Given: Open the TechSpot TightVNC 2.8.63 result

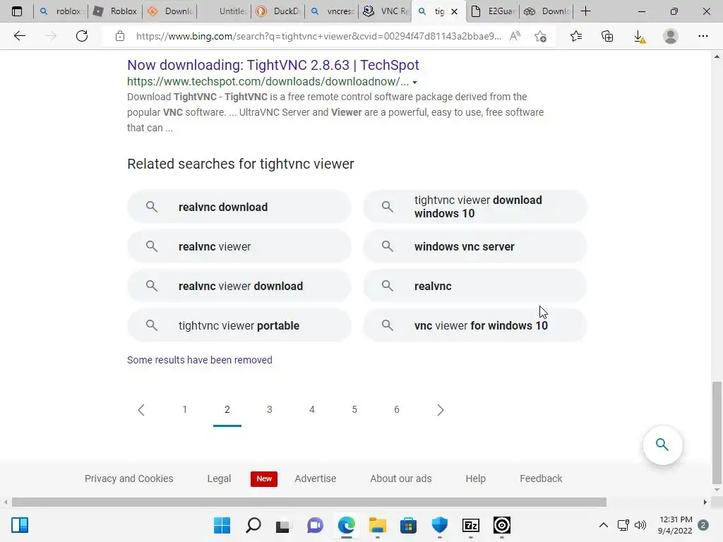Looking at the screenshot, I should point(273,65).
